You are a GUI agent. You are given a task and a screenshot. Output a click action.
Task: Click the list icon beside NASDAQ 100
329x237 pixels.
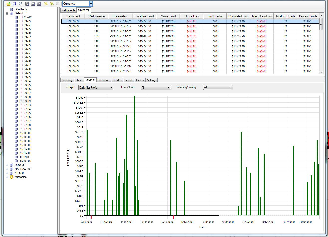12,169
